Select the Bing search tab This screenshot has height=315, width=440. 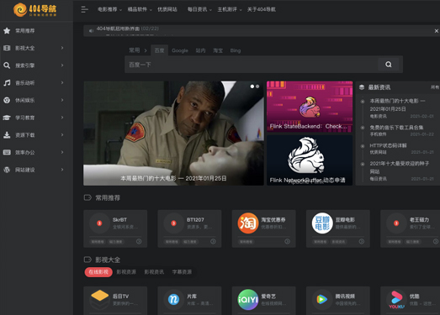tap(236, 50)
